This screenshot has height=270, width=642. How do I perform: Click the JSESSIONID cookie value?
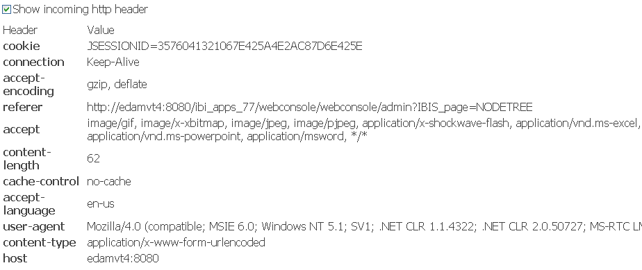[x=224, y=46]
